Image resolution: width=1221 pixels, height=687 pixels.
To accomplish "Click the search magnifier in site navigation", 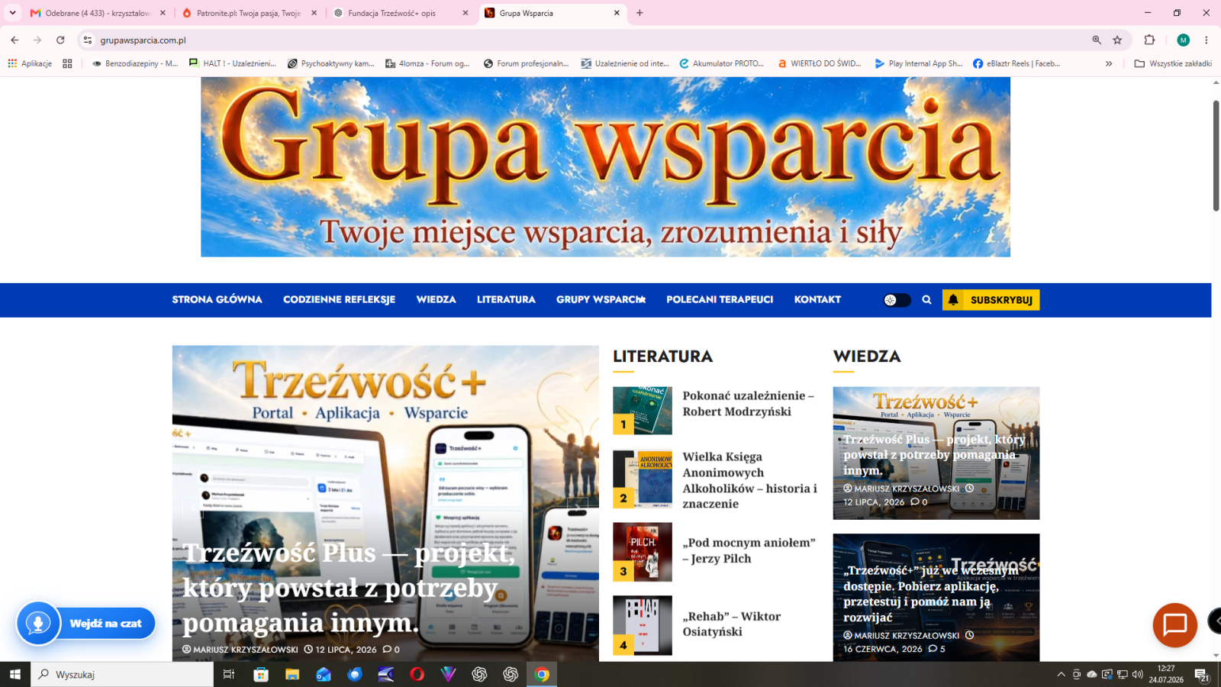I will 926,300.
